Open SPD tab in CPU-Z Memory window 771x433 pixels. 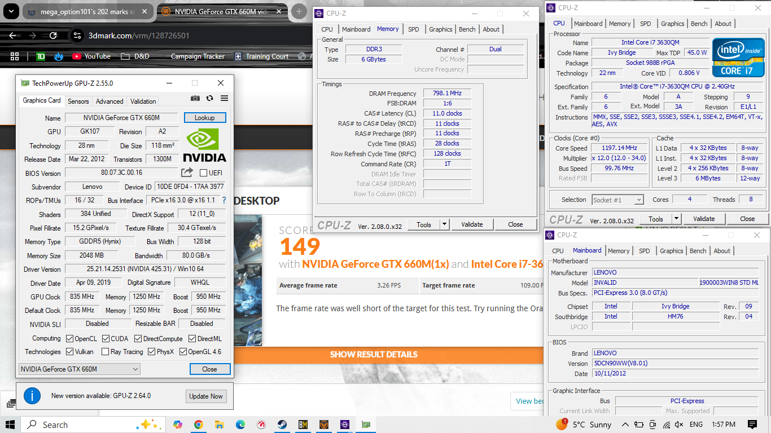pos(414,29)
